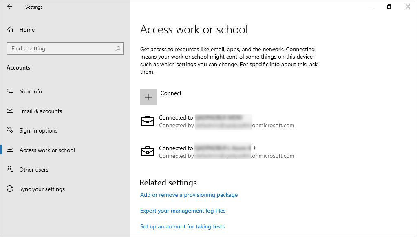Image resolution: width=417 pixels, height=237 pixels.
Task: Open Your info via person icon
Action: point(10,91)
